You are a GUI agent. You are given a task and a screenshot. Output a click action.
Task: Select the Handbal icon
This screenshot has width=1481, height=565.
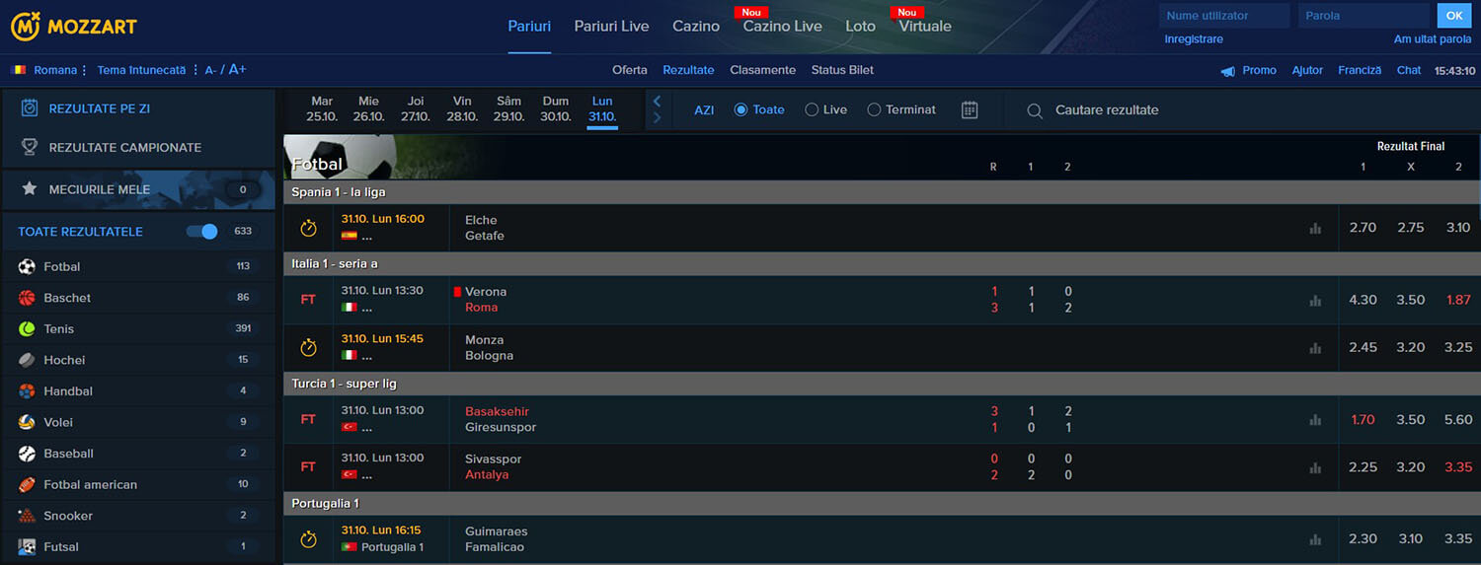point(27,391)
